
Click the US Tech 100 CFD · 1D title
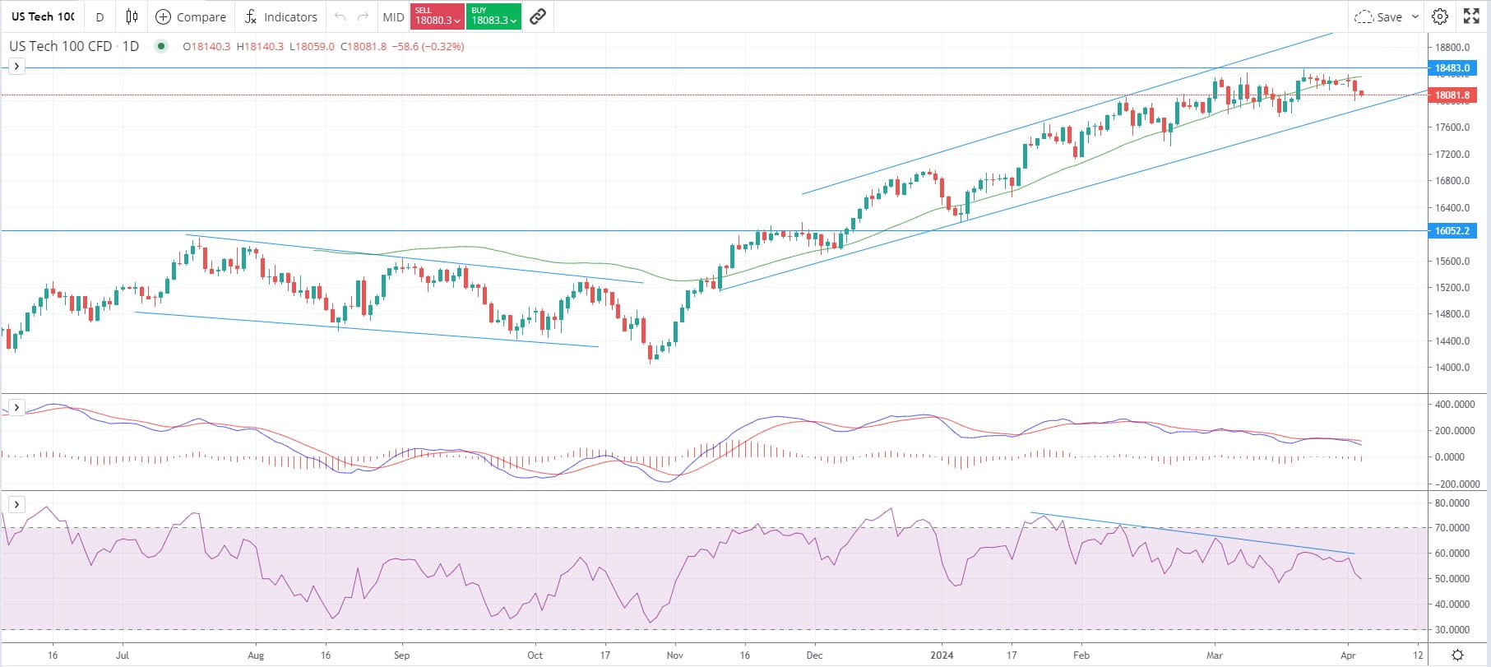coord(74,46)
